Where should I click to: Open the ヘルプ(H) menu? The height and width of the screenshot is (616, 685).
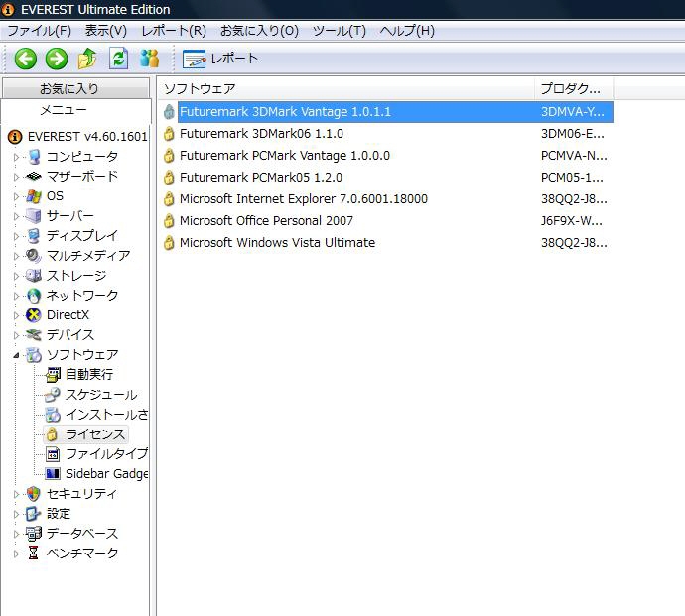(x=407, y=31)
